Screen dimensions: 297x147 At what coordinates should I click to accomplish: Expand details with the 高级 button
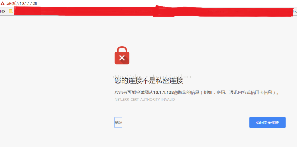[118, 123]
